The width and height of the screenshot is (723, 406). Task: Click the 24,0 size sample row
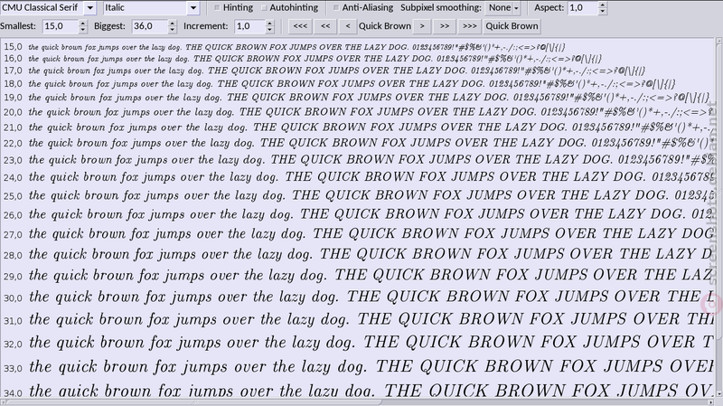(357, 177)
